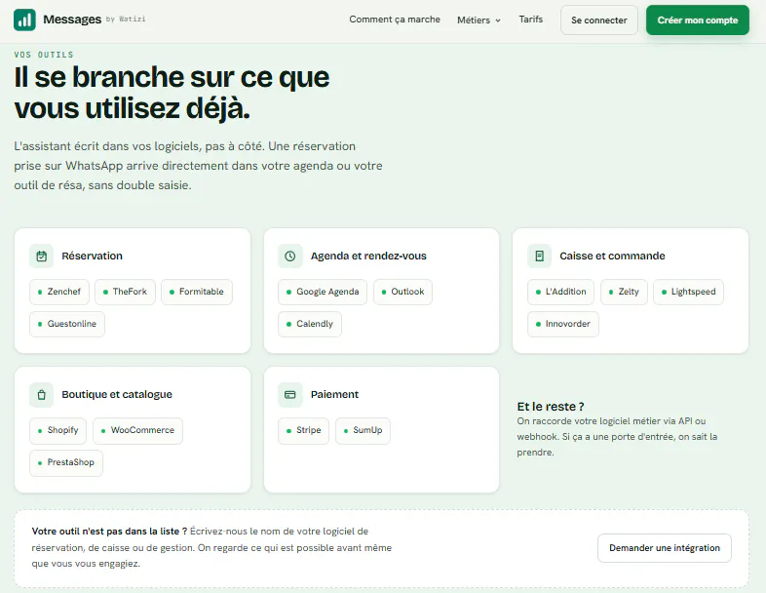Select the L'Addition chip
766x593 pixels.
tap(560, 292)
